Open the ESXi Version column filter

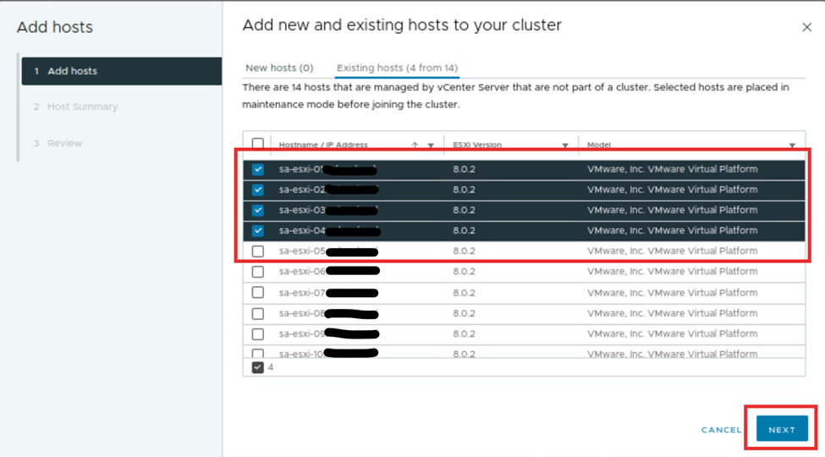coord(565,146)
